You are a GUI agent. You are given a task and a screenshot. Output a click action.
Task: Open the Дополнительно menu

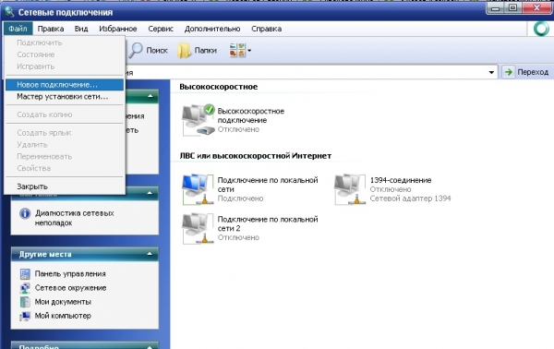(x=212, y=29)
